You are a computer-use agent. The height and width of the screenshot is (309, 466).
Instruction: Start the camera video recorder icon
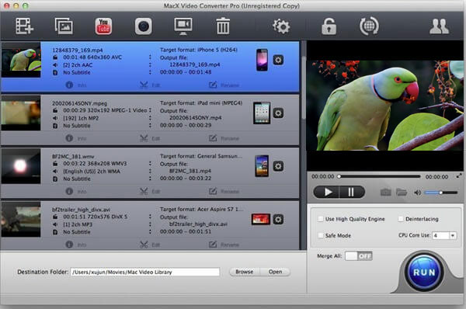point(143,26)
